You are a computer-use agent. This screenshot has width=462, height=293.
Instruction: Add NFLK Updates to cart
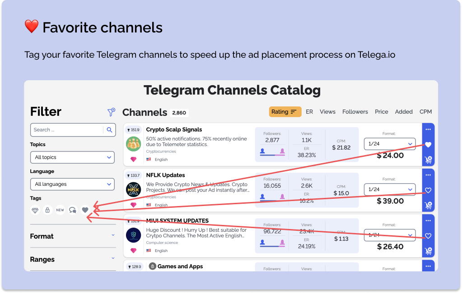coord(428,206)
